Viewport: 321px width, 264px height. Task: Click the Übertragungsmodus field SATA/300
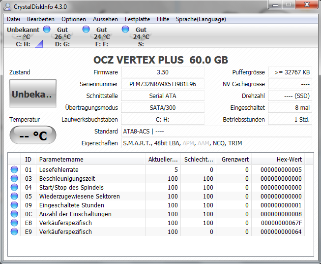point(163,108)
